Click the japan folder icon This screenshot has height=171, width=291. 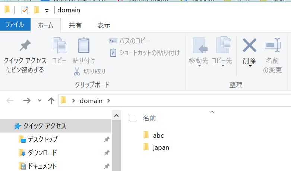146,147
